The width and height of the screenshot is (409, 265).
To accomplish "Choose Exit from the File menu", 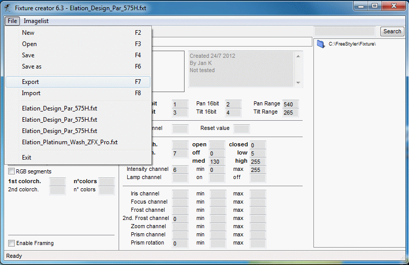I will click(x=78, y=158).
